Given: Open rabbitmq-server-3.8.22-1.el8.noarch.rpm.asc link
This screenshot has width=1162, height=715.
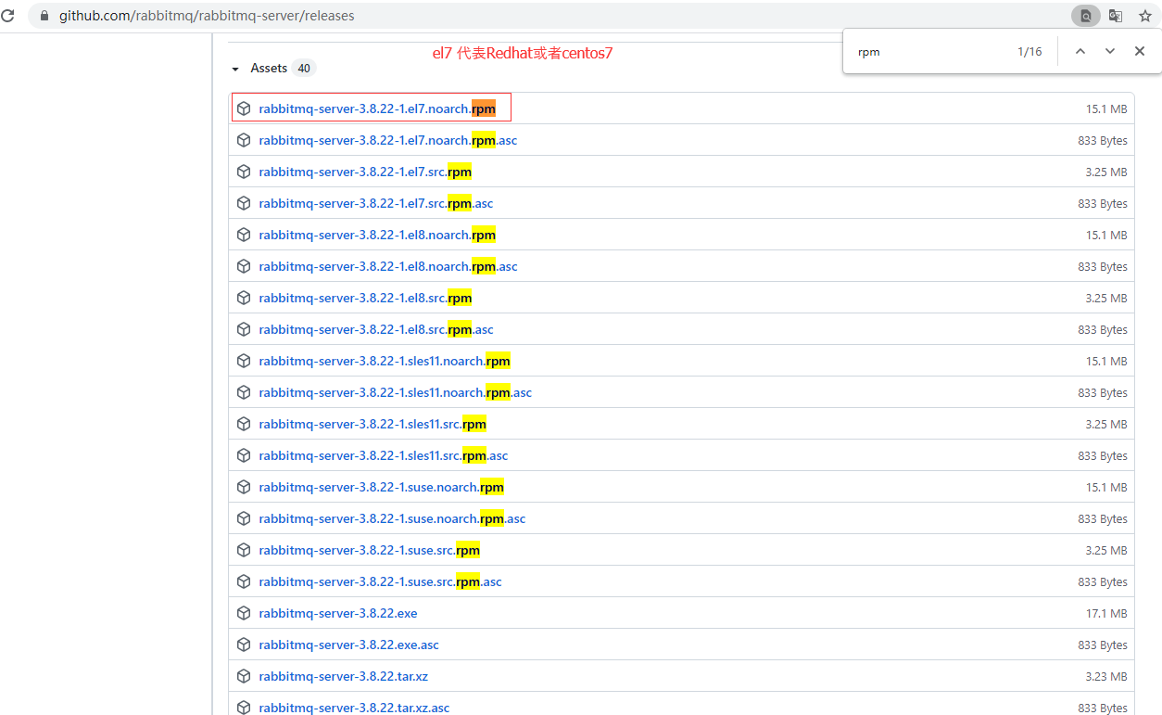Looking at the screenshot, I should (x=388, y=266).
